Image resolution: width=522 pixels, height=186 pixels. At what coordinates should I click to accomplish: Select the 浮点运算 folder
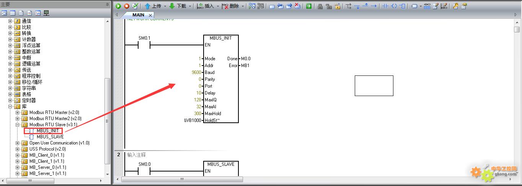(x=31, y=45)
